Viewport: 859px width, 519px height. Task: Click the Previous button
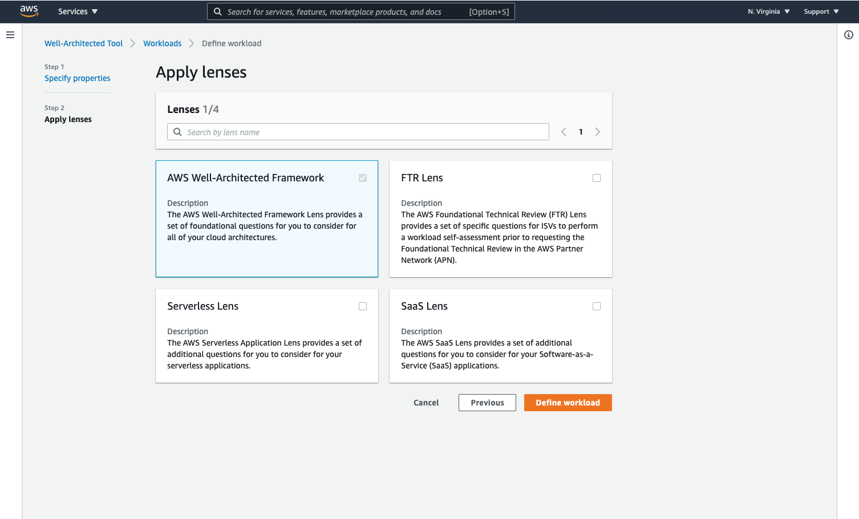click(487, 403)
